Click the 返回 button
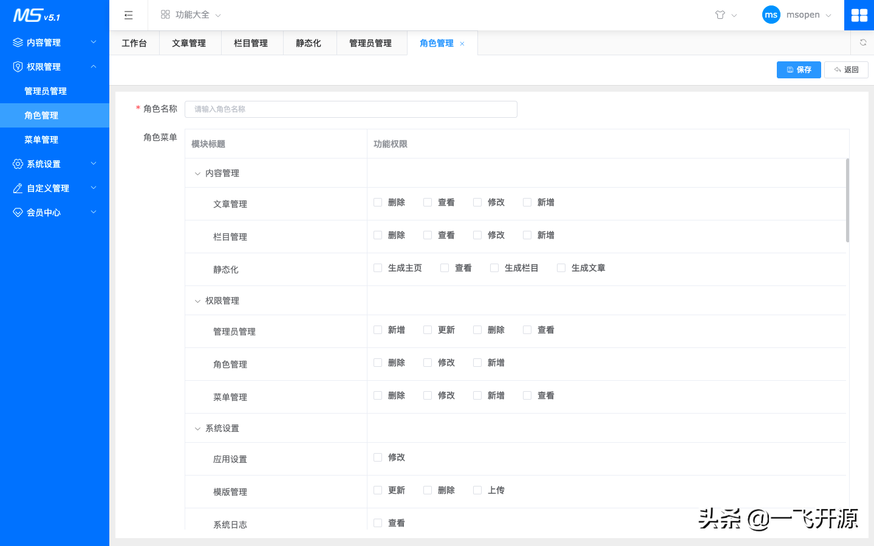This screenshot has width=874, height=546. (x=846, y=69)
